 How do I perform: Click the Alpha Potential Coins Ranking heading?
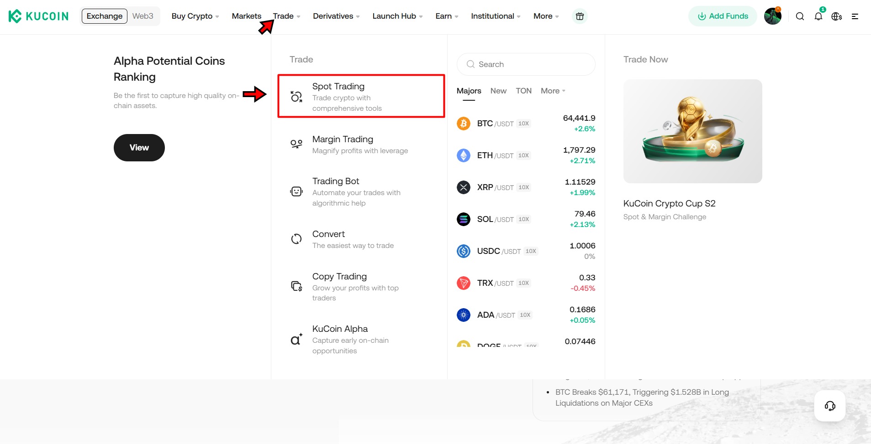pyautogui.click(x=169, y=69)
